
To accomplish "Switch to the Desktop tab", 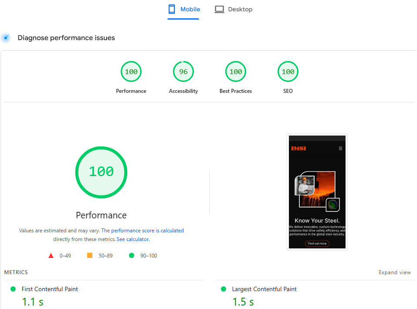I will click(234, 9).
